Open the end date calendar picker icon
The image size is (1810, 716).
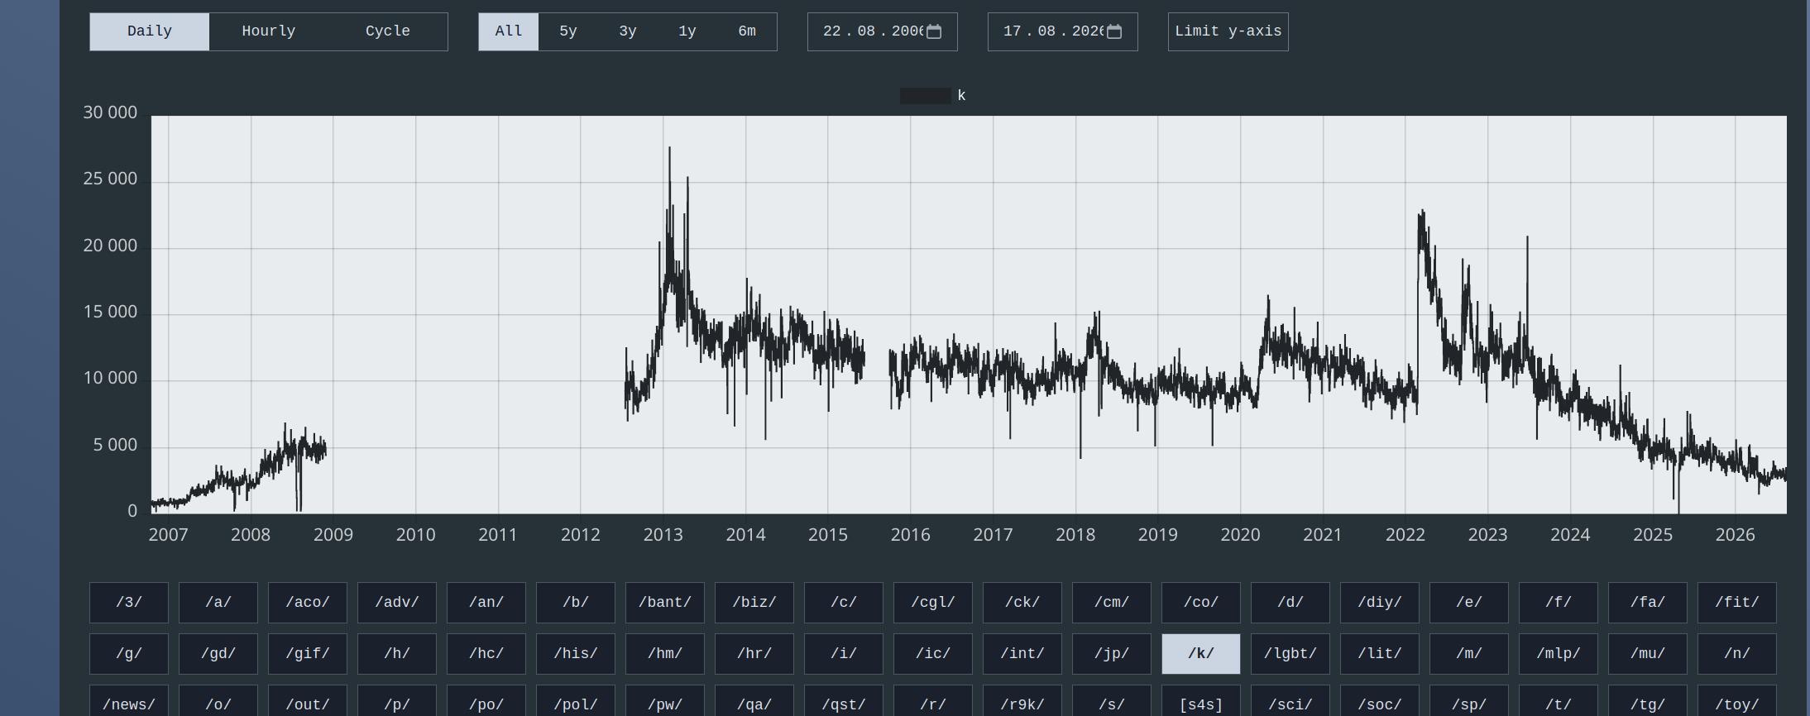tap(1114, 31)
